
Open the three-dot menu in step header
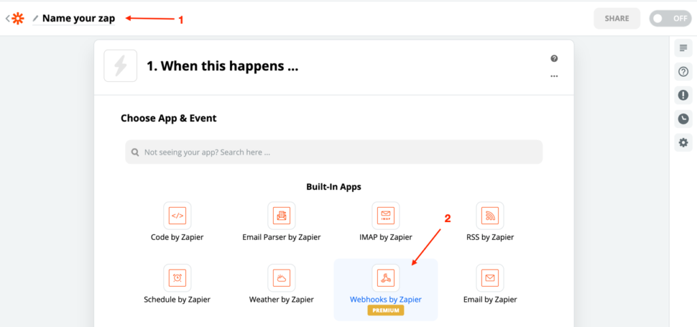pyautogui.click(x=554, y=76)
